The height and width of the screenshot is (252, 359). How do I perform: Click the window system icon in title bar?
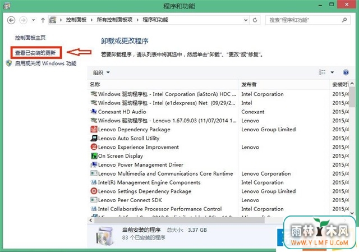coord(7,6)
